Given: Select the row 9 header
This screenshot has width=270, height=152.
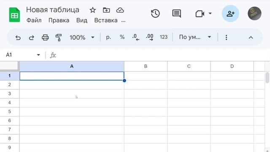Looking at the screenshot, I should pyautogui.click(x=9, y=147).
